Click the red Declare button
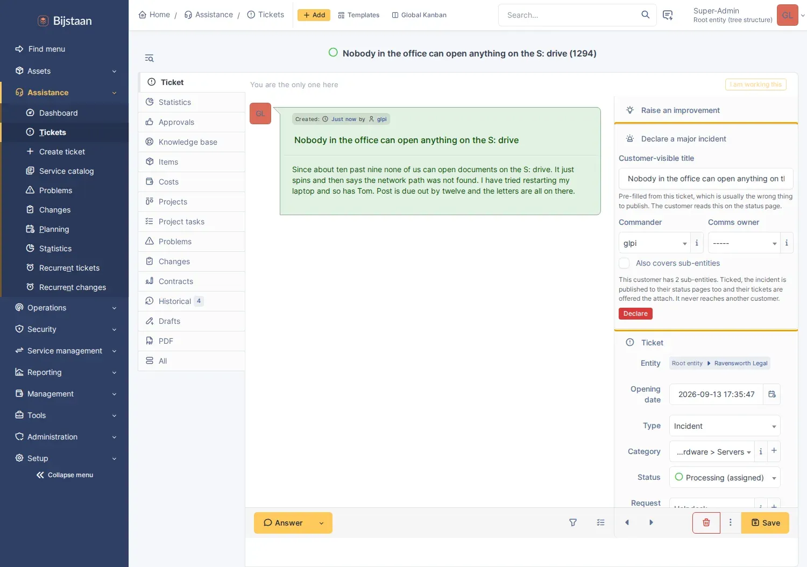This screenshot has width=807, height=567. pyautogui.click(x=635, y=314)
